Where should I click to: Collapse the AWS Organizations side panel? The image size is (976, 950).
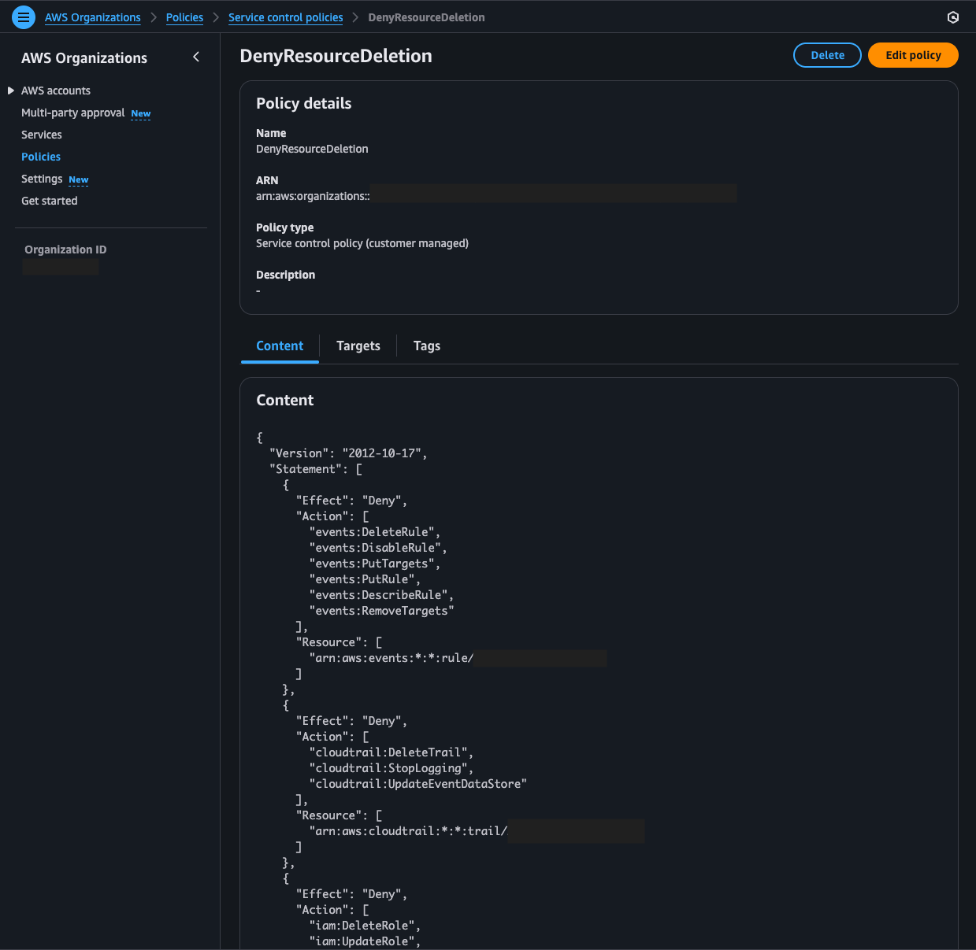point(196,57)
